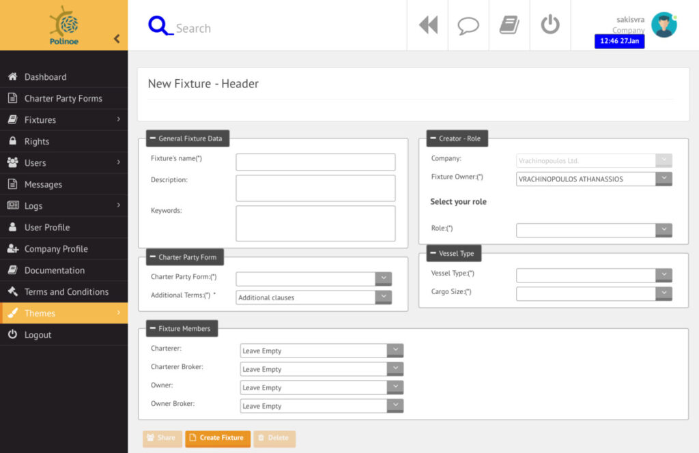The image size is (699, 453).
Task: Click the magnifying glass search icon
Action: tap(160, 26)
